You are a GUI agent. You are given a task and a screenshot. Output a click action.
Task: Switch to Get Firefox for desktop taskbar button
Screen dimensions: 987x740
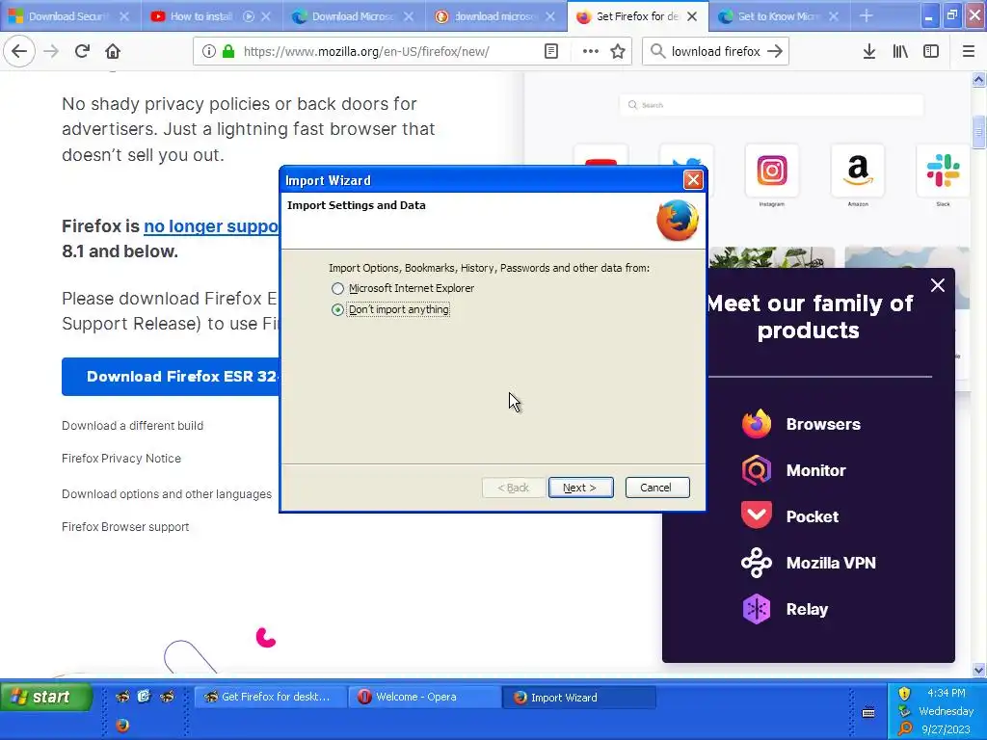click(x=271, y=697)
